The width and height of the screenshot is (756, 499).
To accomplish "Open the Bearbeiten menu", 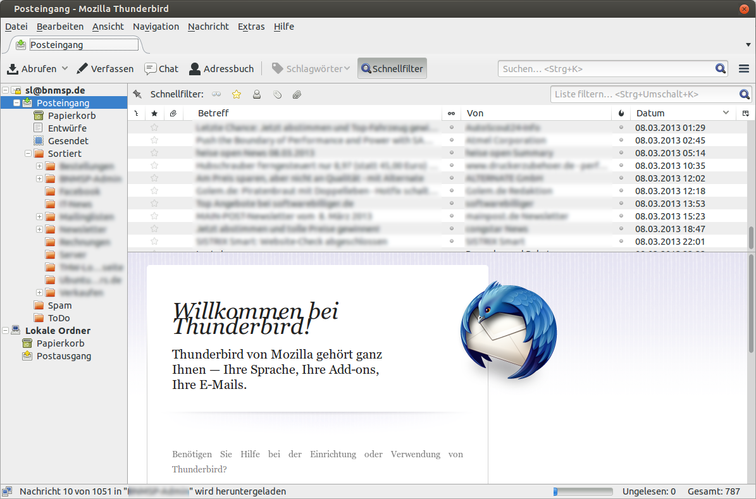I will coord(60,27).
